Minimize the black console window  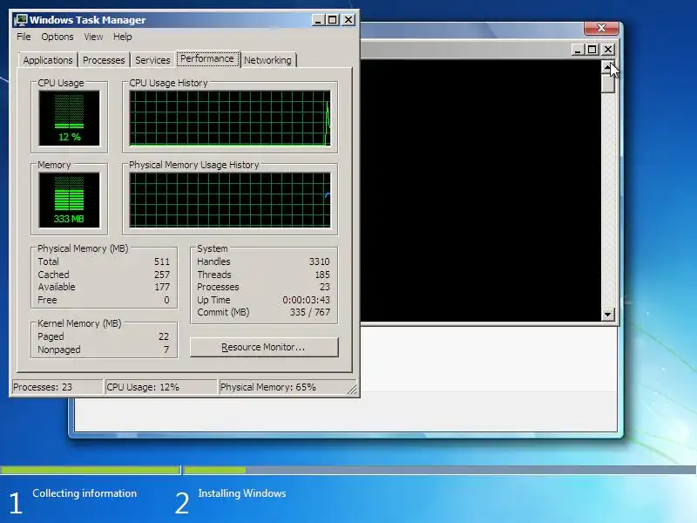(x=578, y=50)
